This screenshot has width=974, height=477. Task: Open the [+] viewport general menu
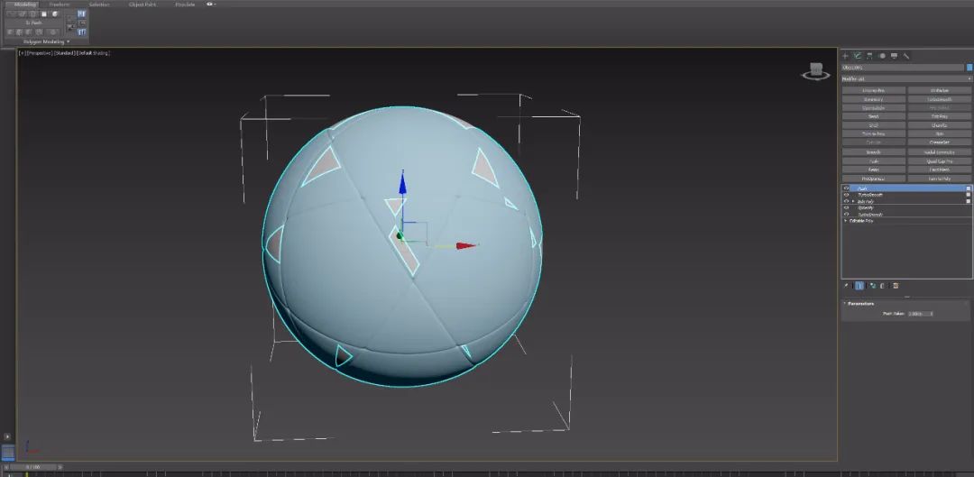tap(23, 53)
